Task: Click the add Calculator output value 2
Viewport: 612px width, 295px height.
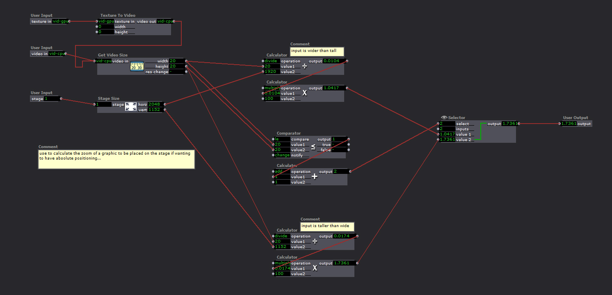Action: click(341, 171)
